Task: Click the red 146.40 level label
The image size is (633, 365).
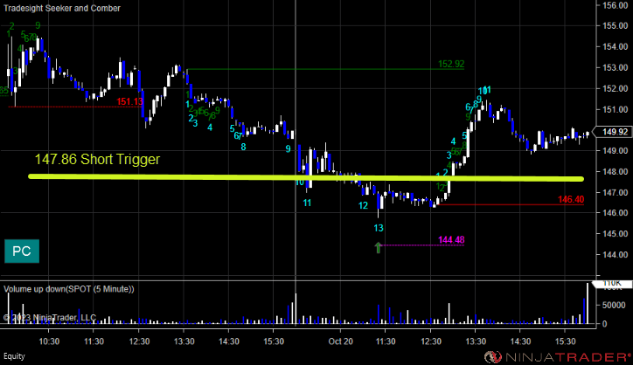Action: [571, 200]
